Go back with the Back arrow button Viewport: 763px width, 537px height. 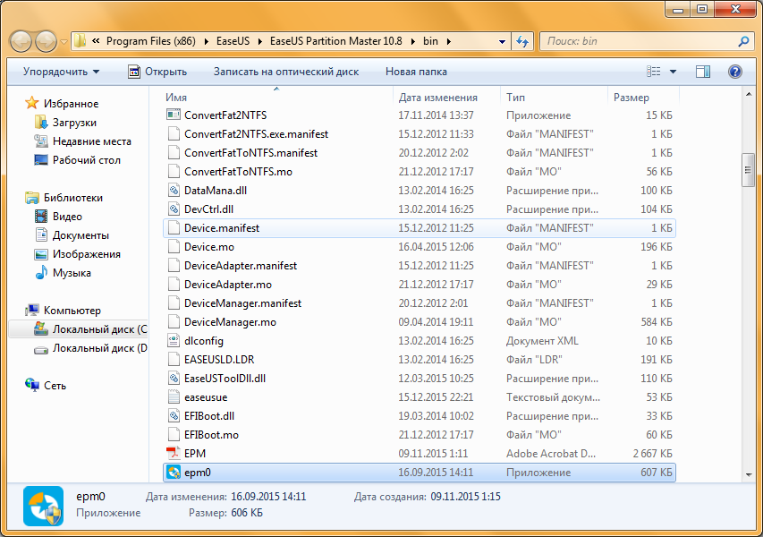(21, 42)
